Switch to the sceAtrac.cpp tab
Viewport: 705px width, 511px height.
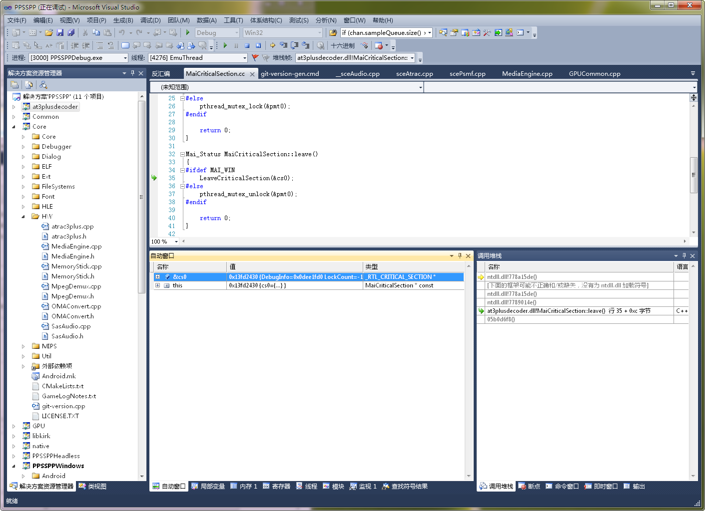(x=414, y=74)
